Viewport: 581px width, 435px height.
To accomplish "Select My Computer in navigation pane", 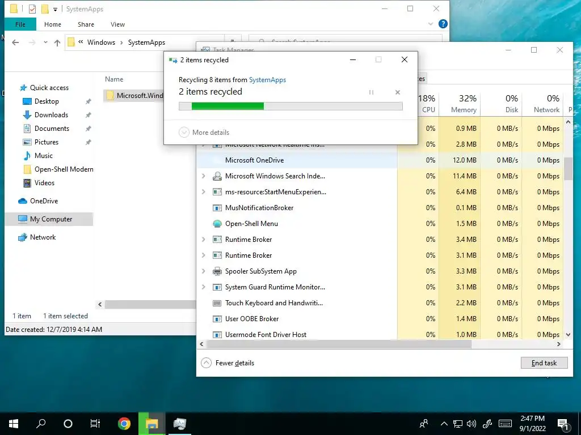I will click(49, 219).
